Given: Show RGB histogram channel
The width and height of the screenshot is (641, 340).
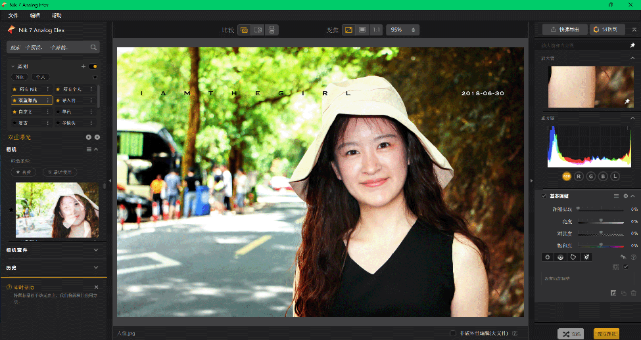Looking at the screenshot, I should click(567, 177).
